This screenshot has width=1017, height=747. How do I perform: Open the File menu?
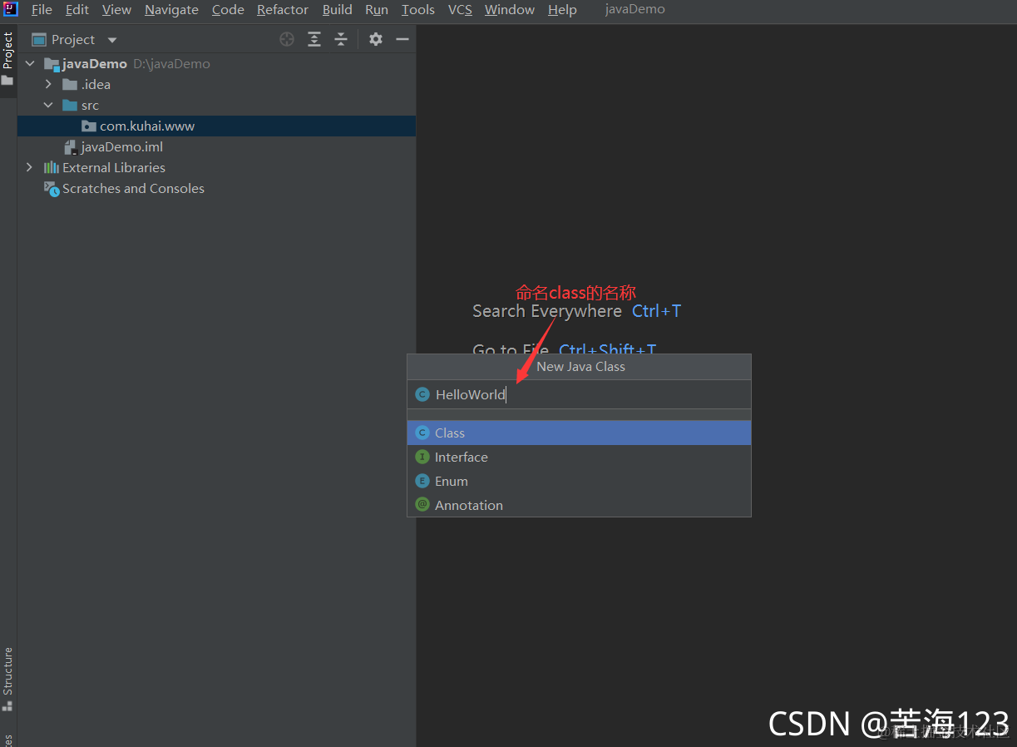point(42,10)
